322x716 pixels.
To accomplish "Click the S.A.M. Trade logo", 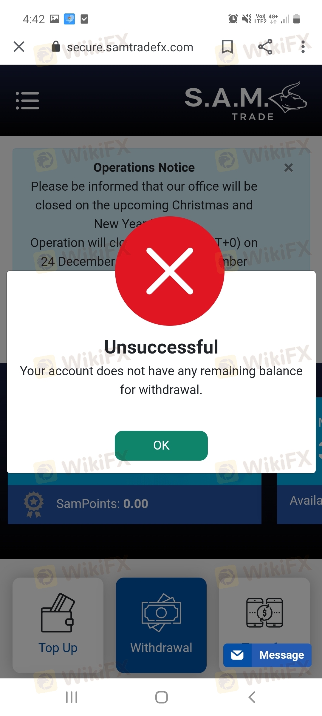I will (246, 101).
